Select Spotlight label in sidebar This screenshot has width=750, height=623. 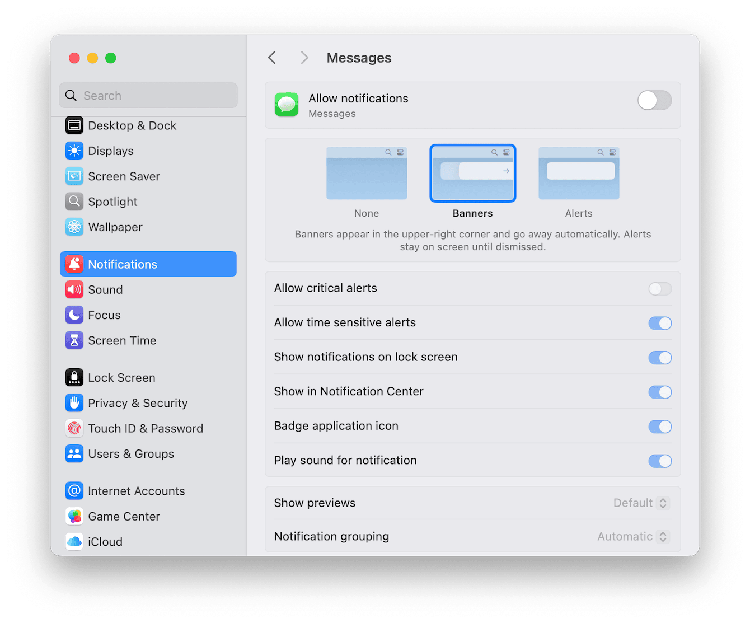point(112,202)
